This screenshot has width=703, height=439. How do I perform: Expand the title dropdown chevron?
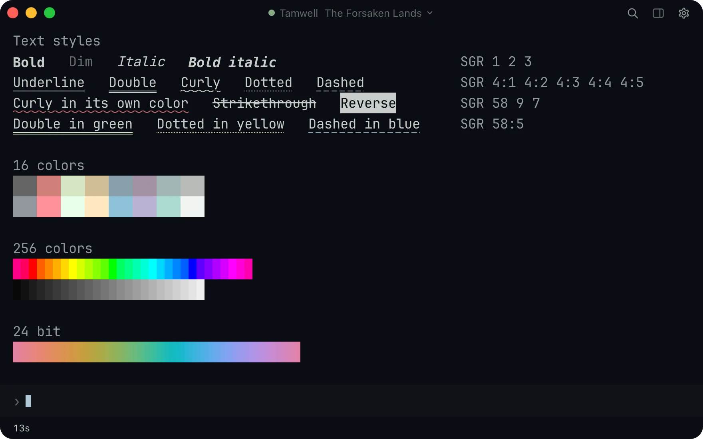pyautogui.click(x=430, y=13)
